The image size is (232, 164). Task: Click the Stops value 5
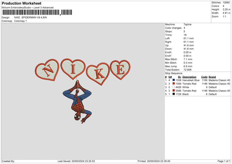pyautogui.click(x=184, y=31)
